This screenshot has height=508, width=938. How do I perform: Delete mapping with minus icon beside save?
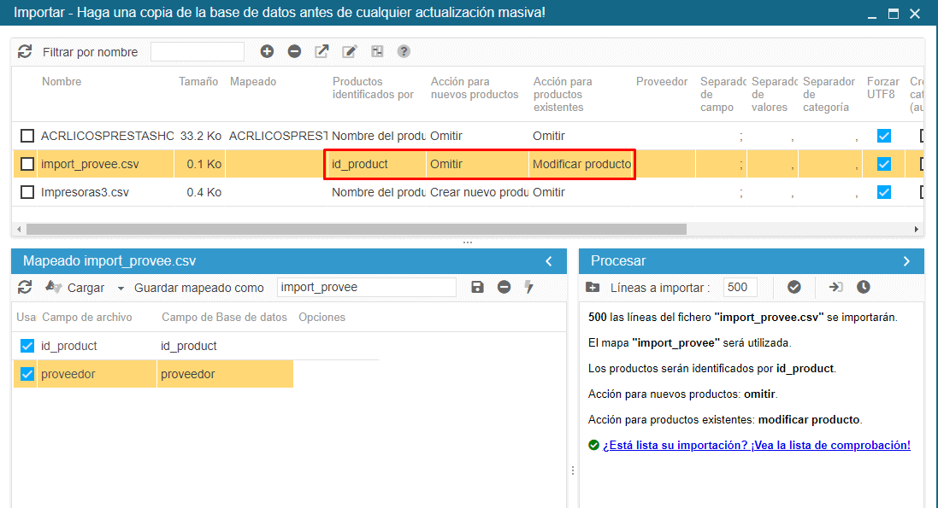coord(504,288)
